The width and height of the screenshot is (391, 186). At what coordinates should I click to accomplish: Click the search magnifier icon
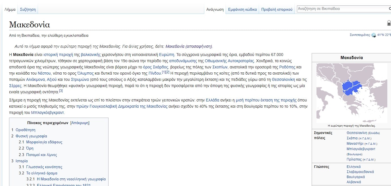(389, 9)
